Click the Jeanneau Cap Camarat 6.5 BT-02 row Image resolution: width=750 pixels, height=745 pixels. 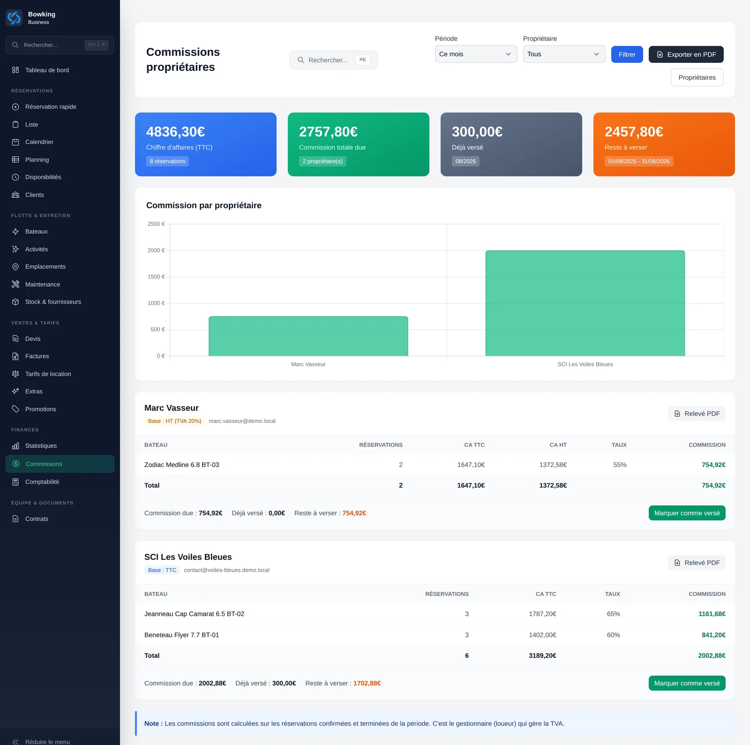tap(435, 614)
